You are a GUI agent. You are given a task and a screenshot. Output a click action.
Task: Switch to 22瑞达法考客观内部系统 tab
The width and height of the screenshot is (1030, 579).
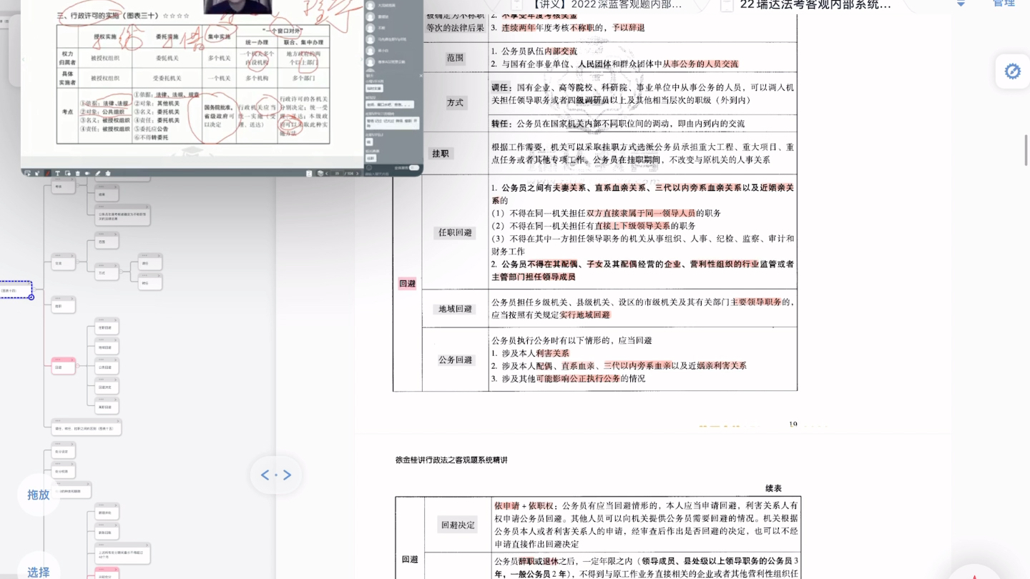(815, 4)
